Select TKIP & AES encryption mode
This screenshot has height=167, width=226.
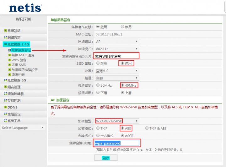point(147,128)
